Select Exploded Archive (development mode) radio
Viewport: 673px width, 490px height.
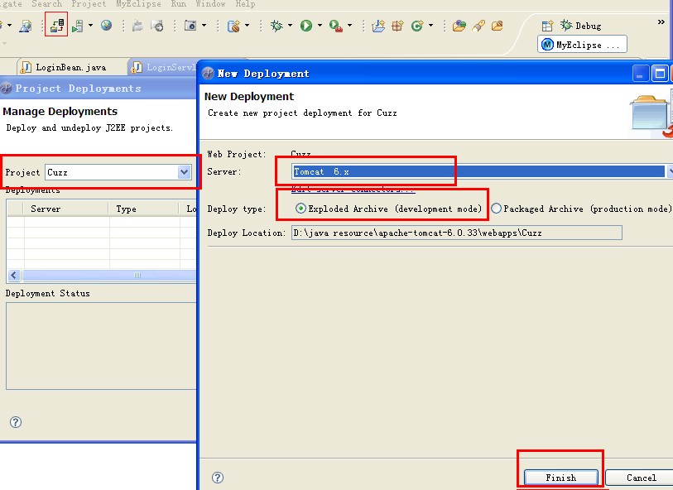point(300,209)
